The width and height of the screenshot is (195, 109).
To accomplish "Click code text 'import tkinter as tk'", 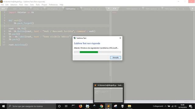I will click(x=21, y=12).
